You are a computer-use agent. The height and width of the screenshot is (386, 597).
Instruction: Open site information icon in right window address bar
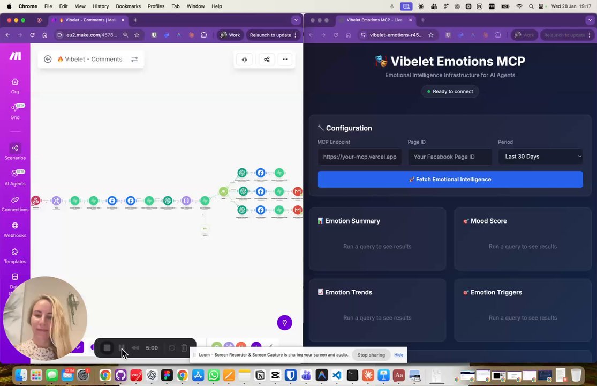363,35
